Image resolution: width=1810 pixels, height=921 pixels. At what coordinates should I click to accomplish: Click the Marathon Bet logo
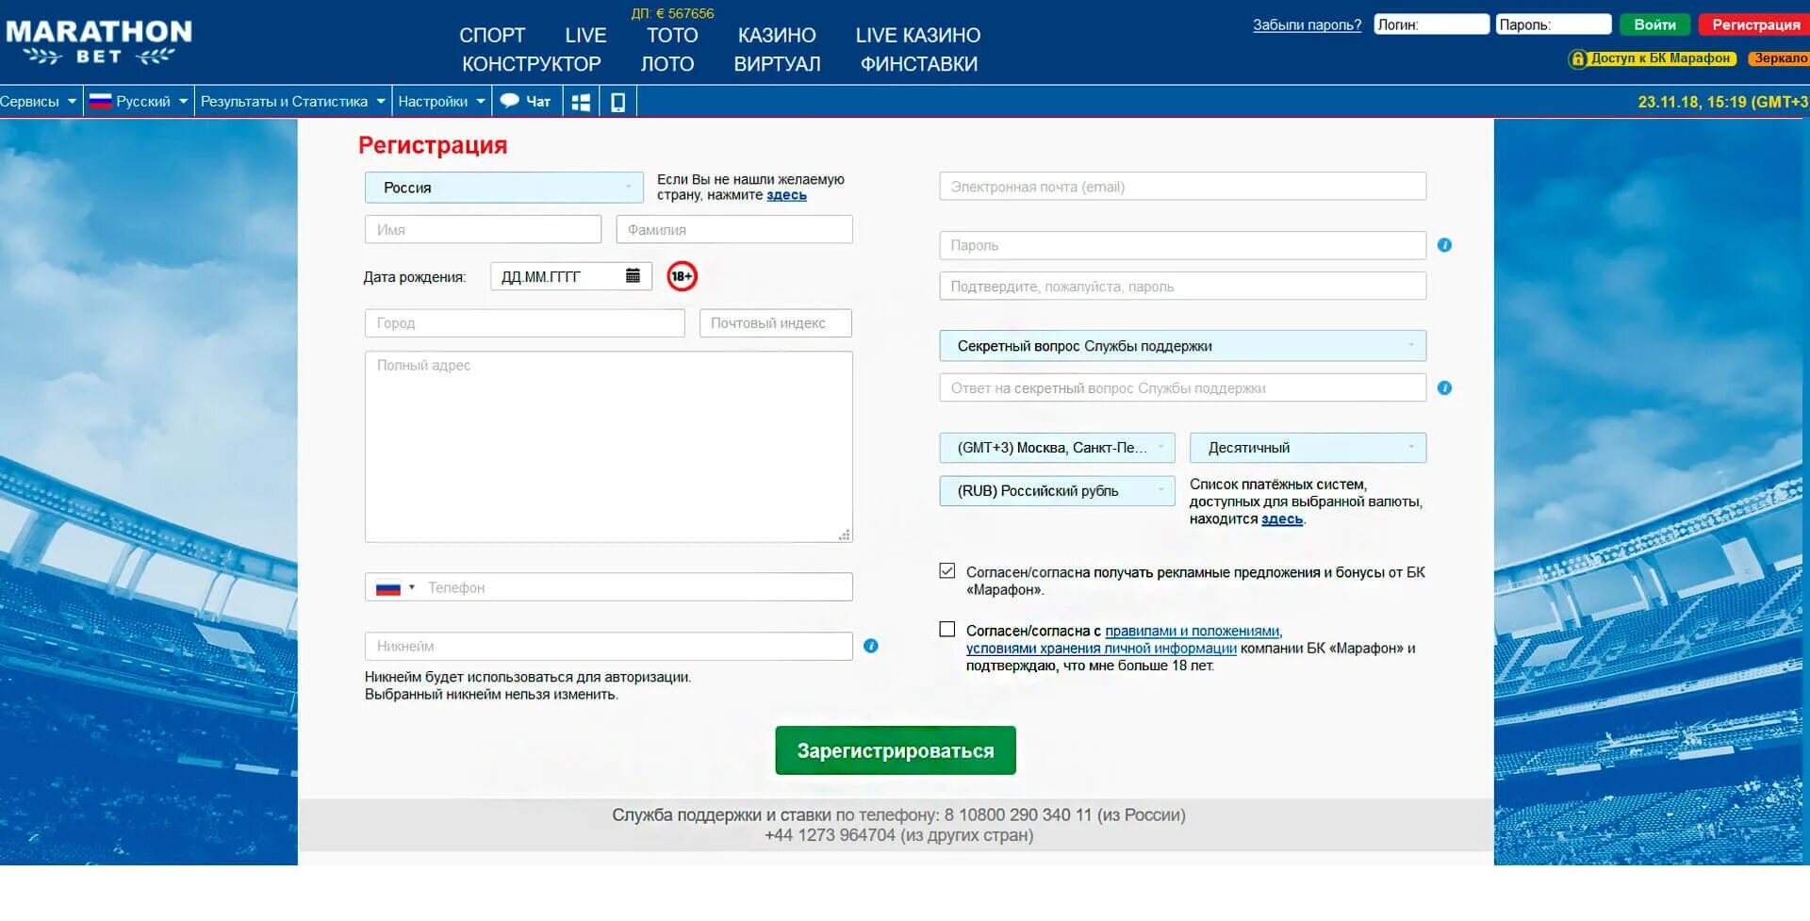click(x=98, y=43)
